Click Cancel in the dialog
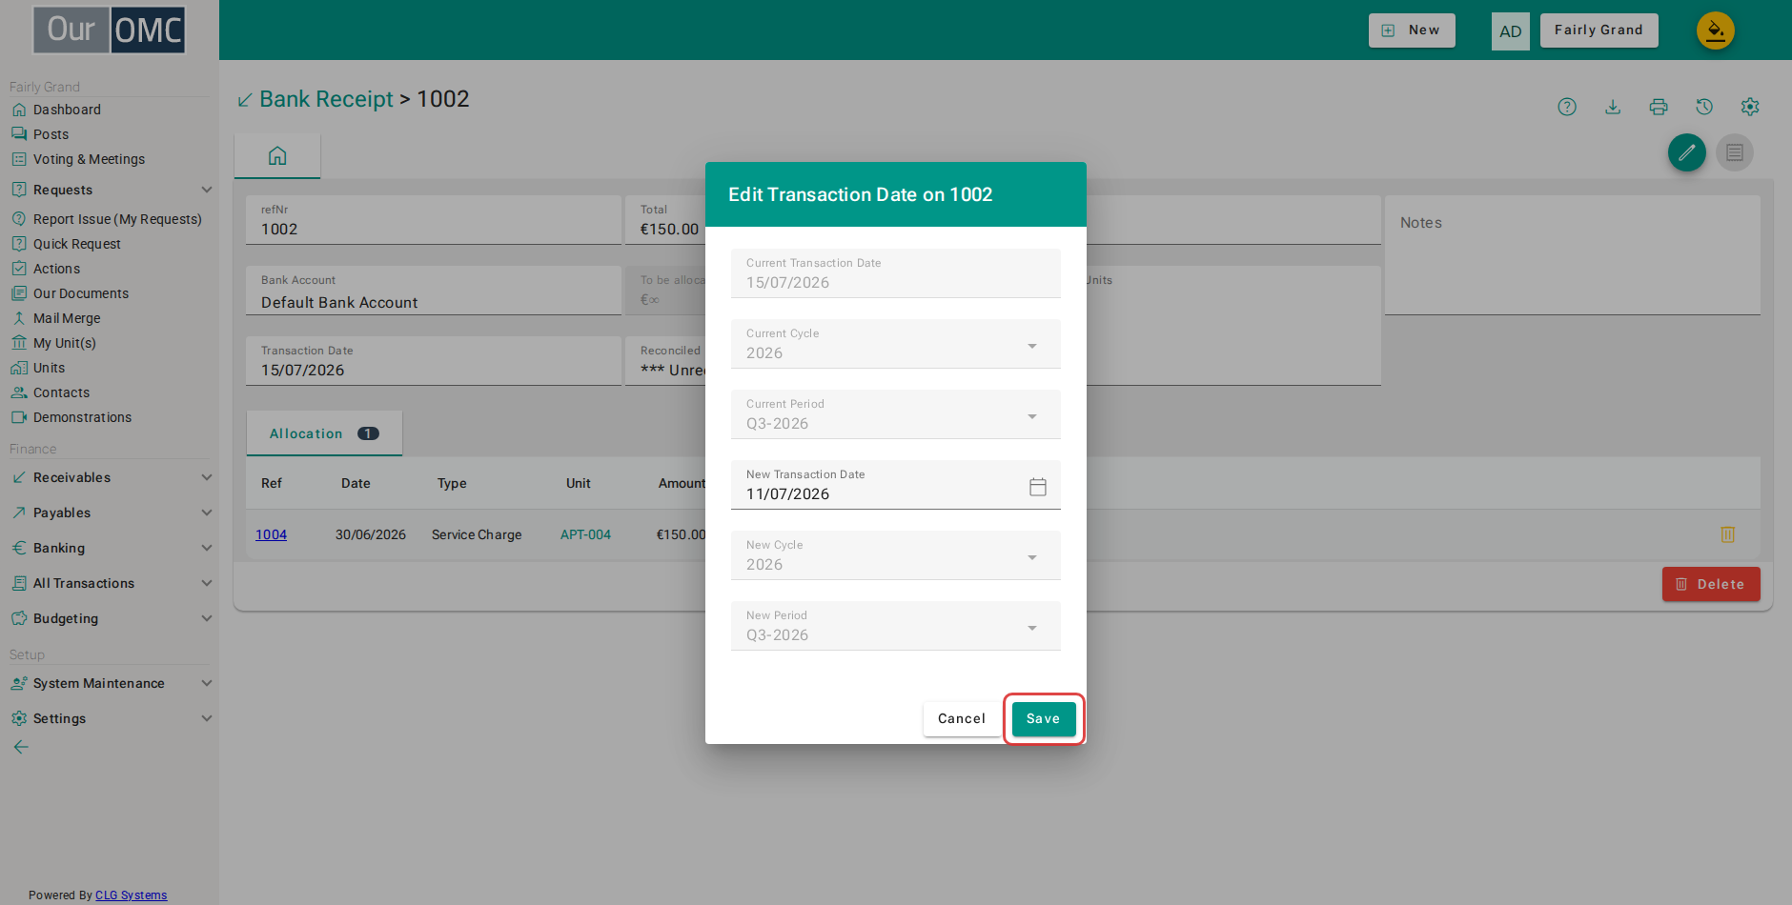 click(962, 719)
